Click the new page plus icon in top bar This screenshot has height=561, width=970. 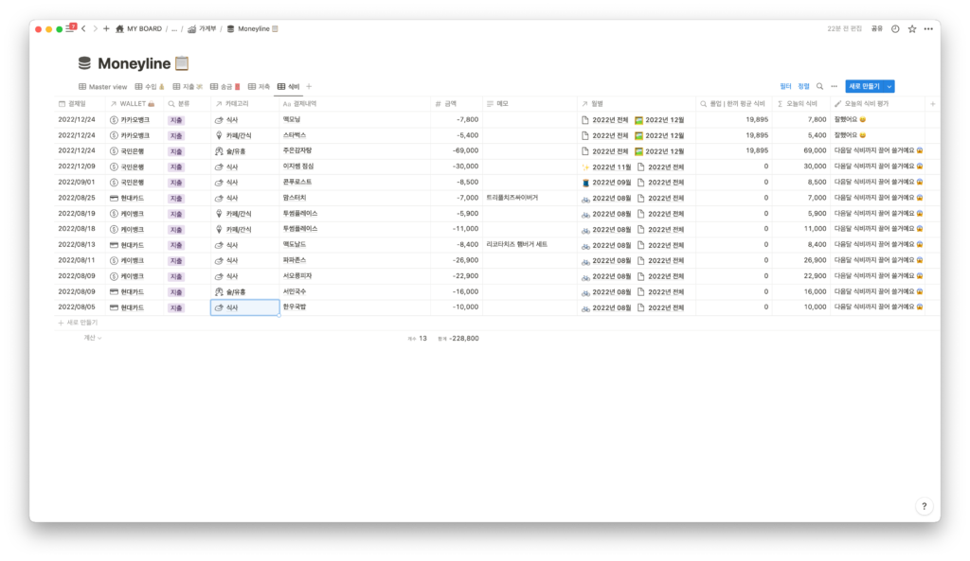tap(106, 29)
